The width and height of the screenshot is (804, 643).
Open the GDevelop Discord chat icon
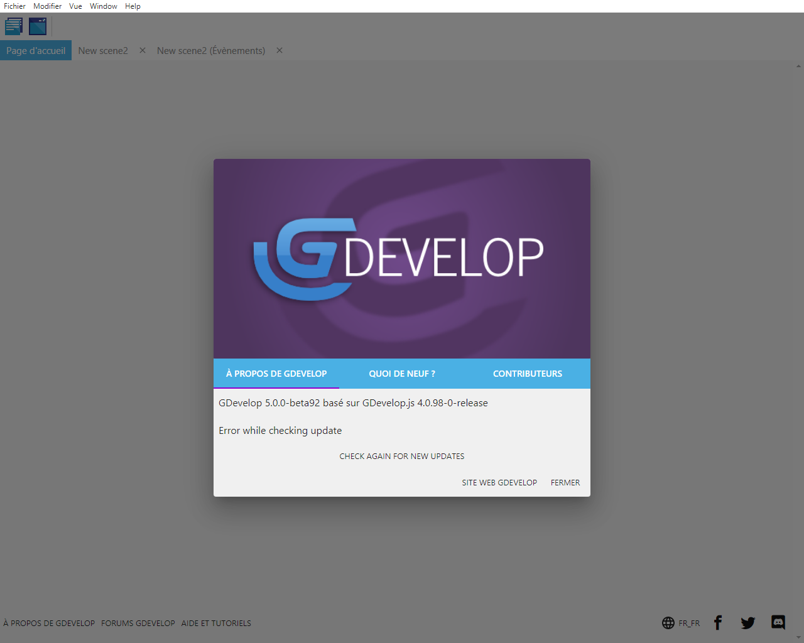coord(778,622)
